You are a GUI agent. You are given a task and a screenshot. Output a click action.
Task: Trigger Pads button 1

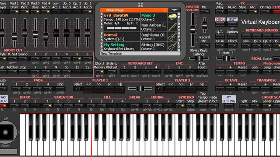click(x=17, y=89)
